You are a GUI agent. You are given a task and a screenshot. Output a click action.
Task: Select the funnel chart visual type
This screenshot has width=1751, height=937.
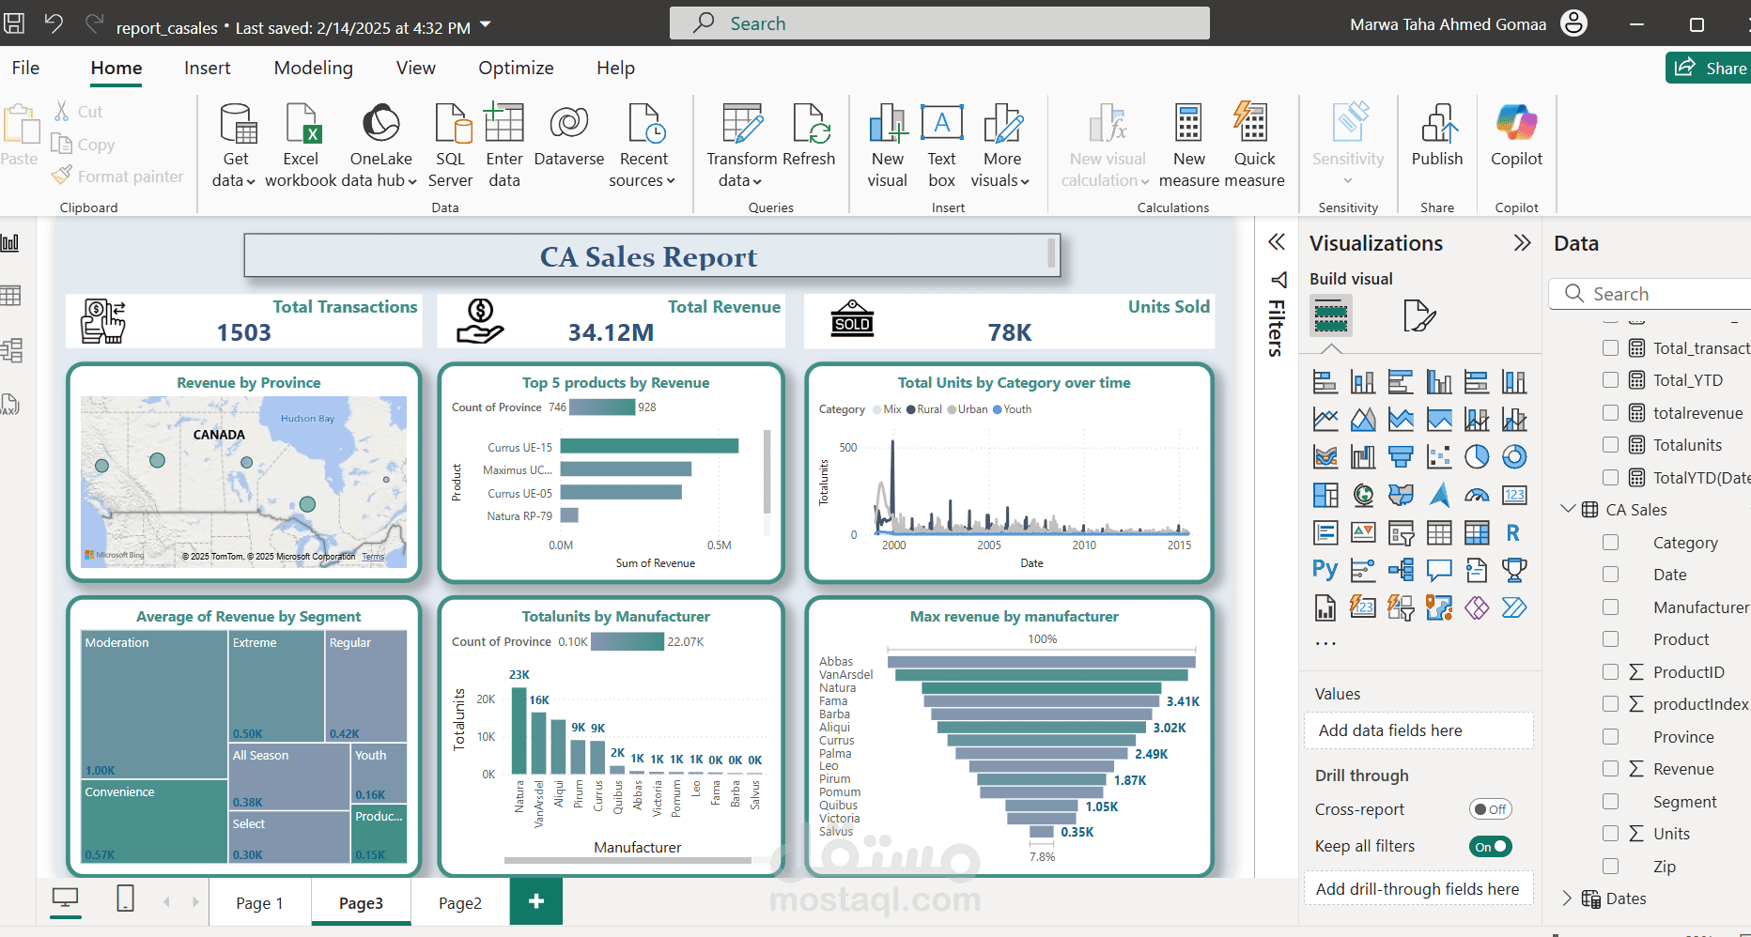click(1401, 457)
